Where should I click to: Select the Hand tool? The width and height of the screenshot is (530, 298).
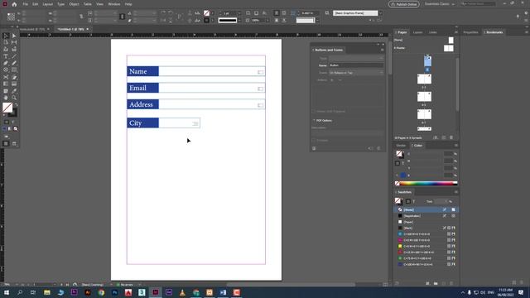pyautogui.click(x=6, y=98)
